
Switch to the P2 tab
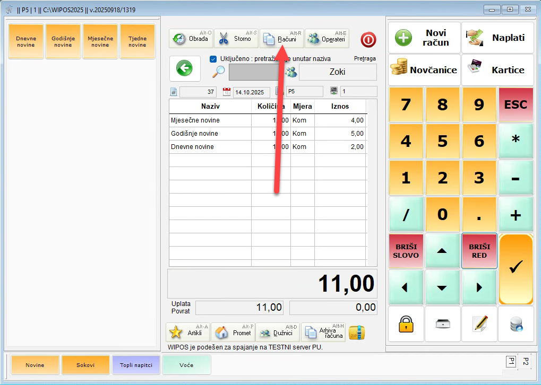526,361
